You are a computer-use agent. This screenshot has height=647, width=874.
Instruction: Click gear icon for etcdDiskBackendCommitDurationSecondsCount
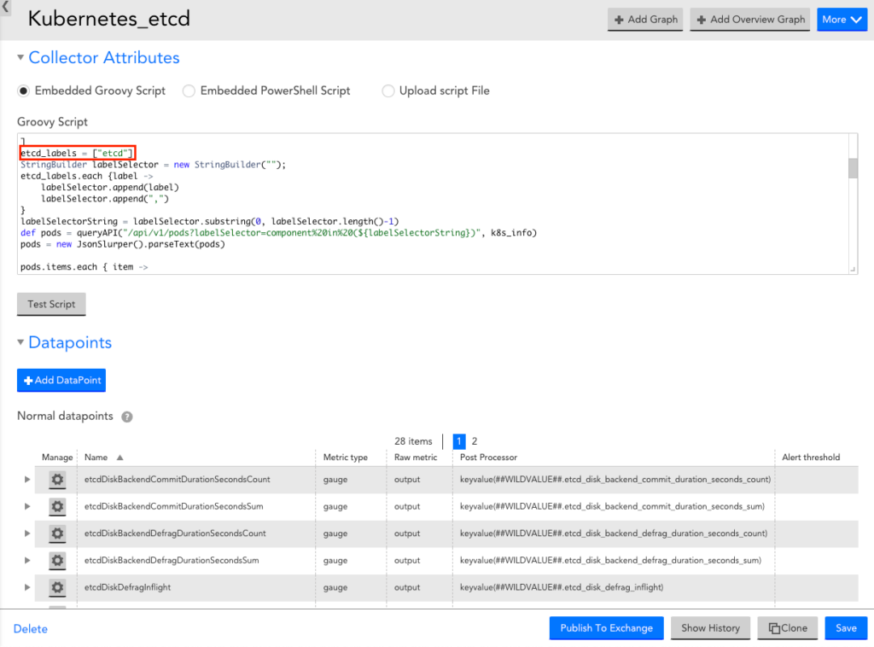[x=57, y=480]
